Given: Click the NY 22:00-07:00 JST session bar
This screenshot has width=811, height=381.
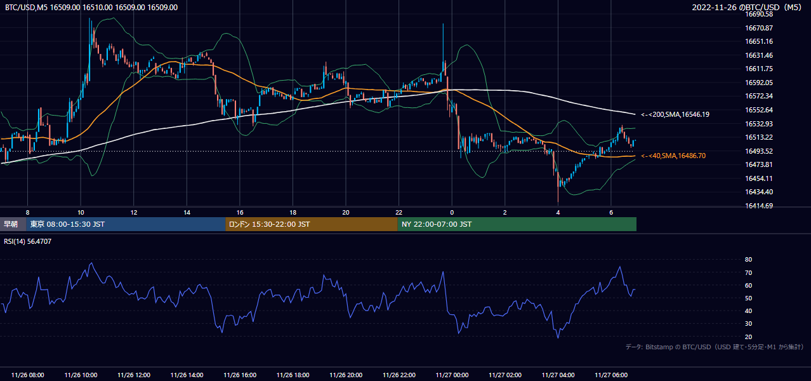Looking at the screenshot, I should 517,224.
